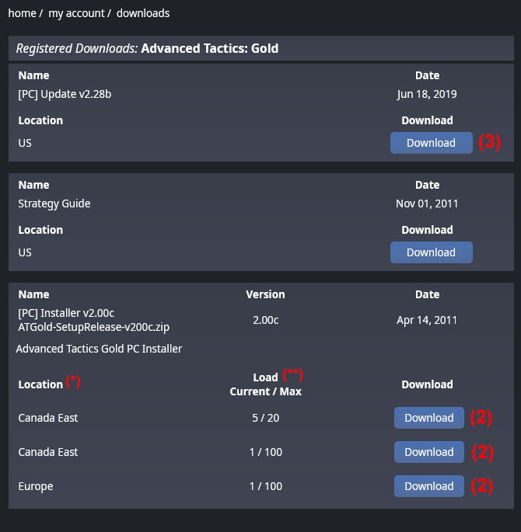521x532 pixels.
Task: Click the Advanced Tactics Gold PC Installer description
Action: point(99,349)
